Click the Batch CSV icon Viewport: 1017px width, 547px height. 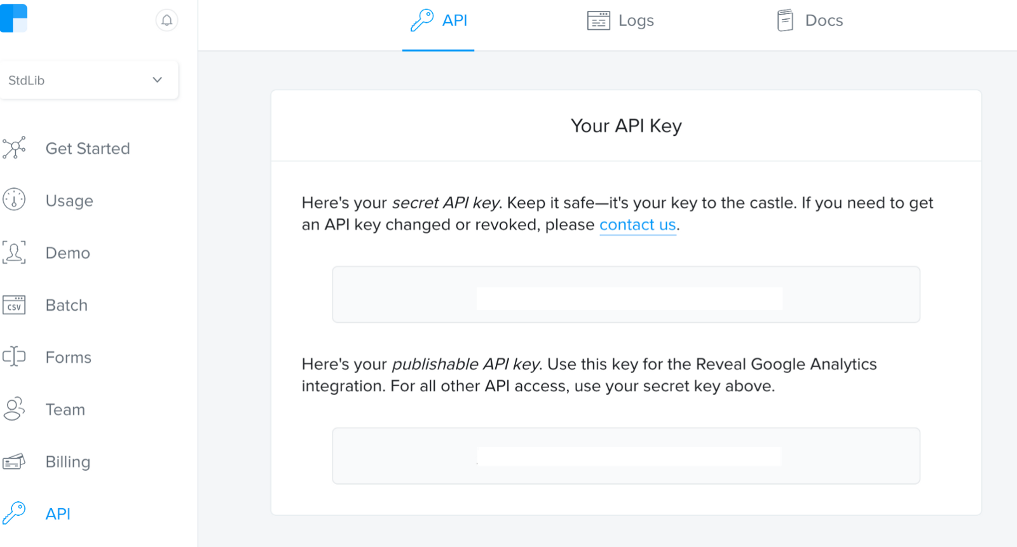click(x=14, y=305)
